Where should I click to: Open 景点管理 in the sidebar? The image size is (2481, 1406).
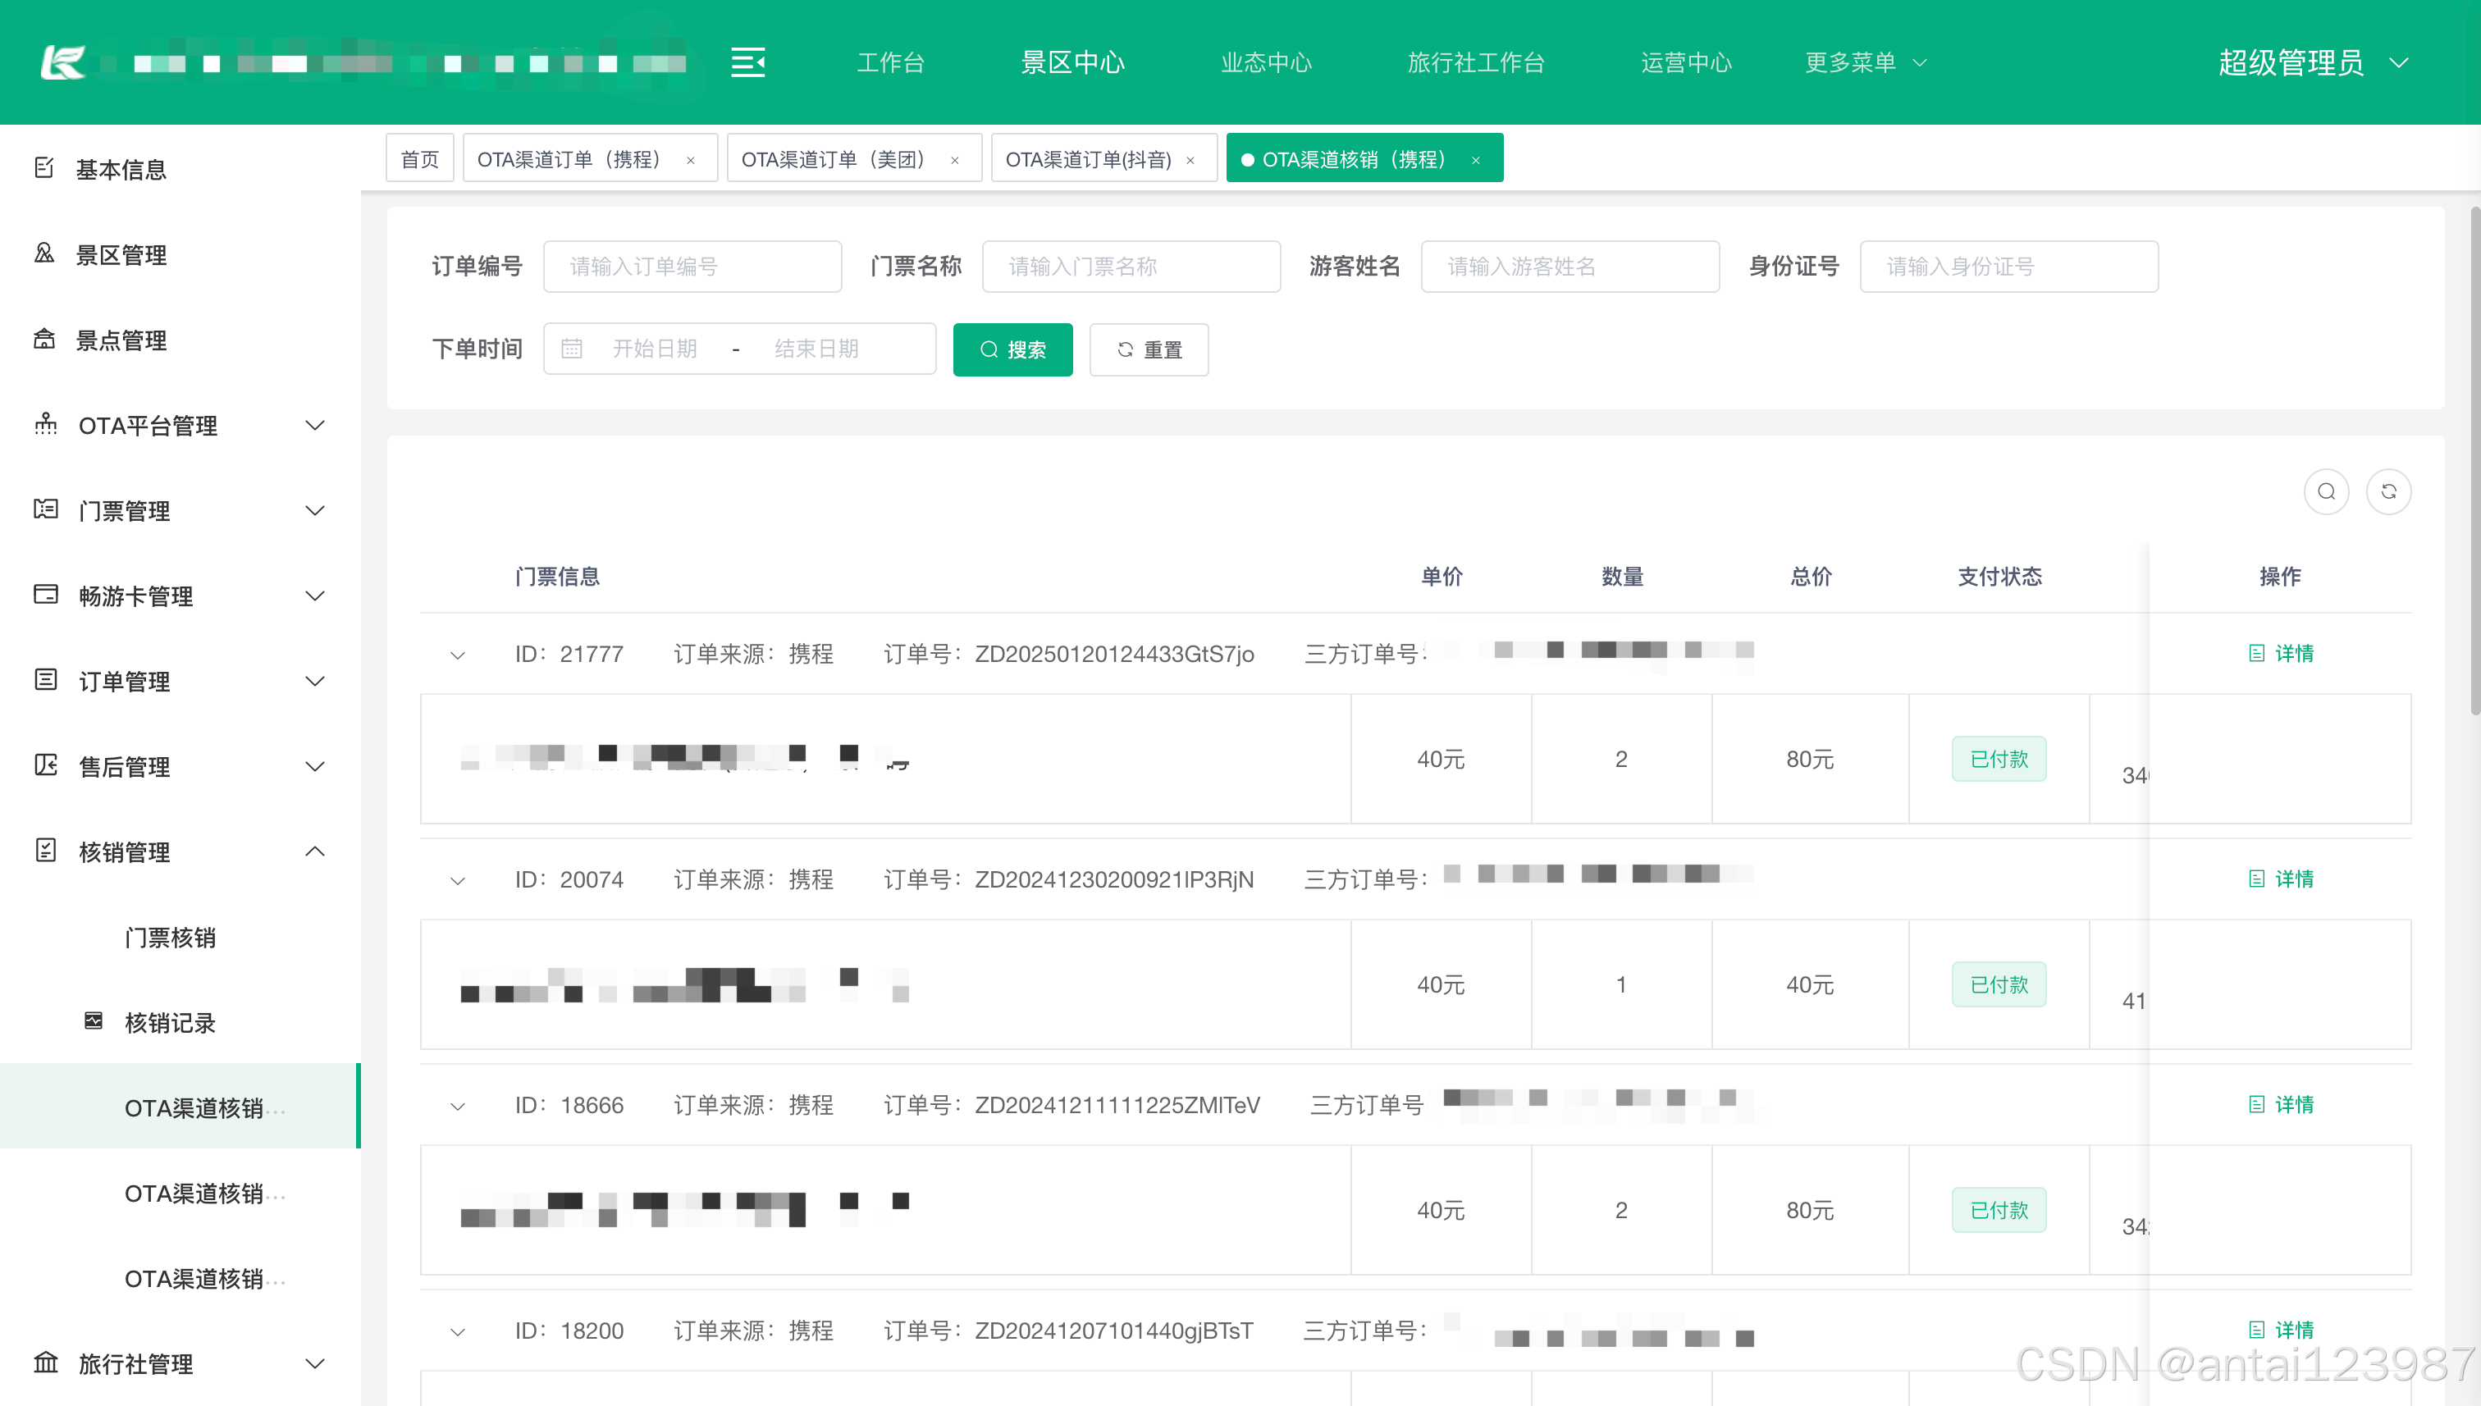click(121, 340)
